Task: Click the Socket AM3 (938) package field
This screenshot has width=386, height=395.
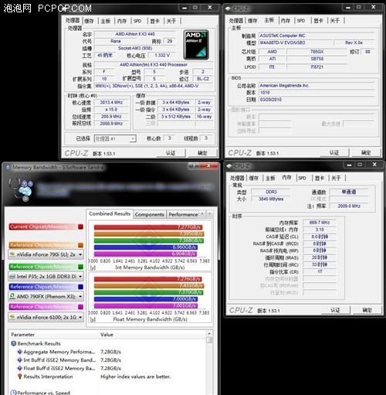Action: tap(135, 49)
